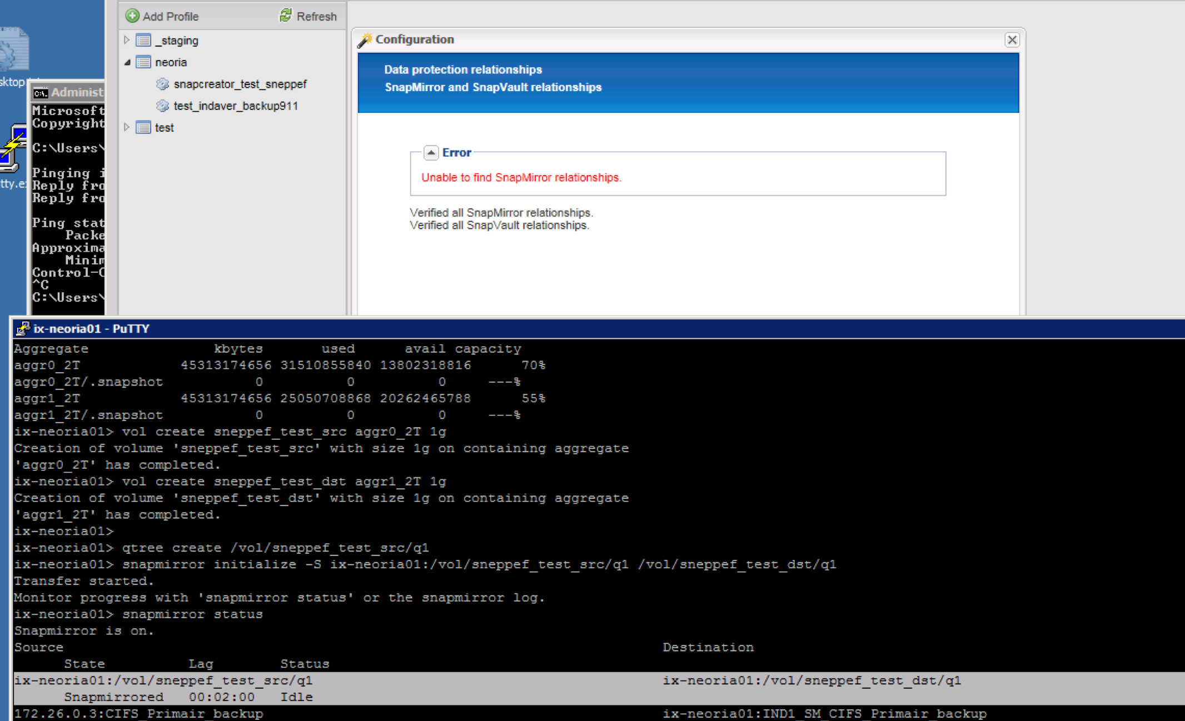Viewport: 1185px width, 721px height.
Task: Expand the _staging profile tree node
Action: coord(127,40)
